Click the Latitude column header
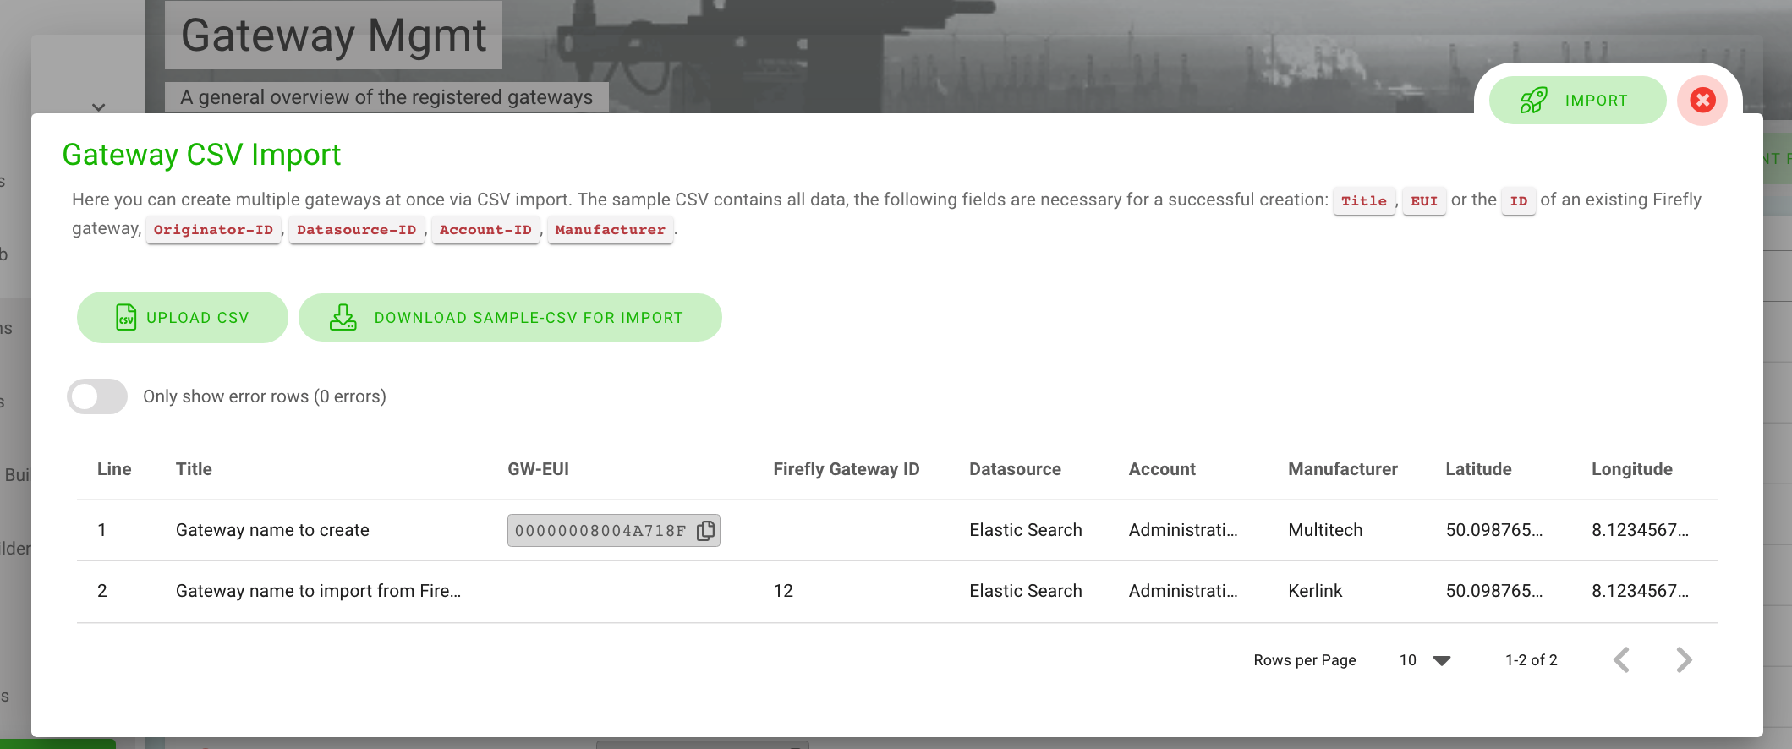The image size is (1792, 749). pyautogui.click(x=1477, y=469)
